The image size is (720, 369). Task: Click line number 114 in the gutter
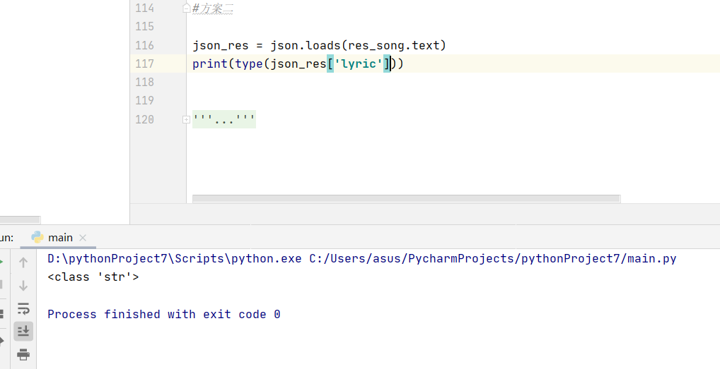[145, 8]
